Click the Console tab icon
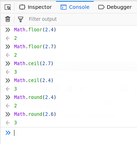Viewport: 137px width, 144px height. (x=63, y=7)
